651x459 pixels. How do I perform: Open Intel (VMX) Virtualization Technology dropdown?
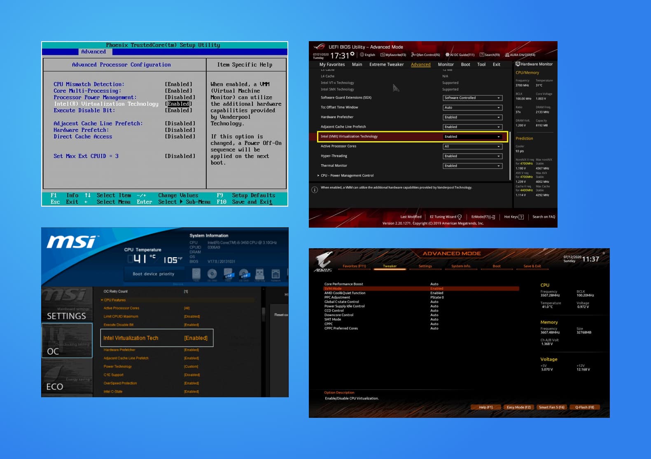point(472,137)
